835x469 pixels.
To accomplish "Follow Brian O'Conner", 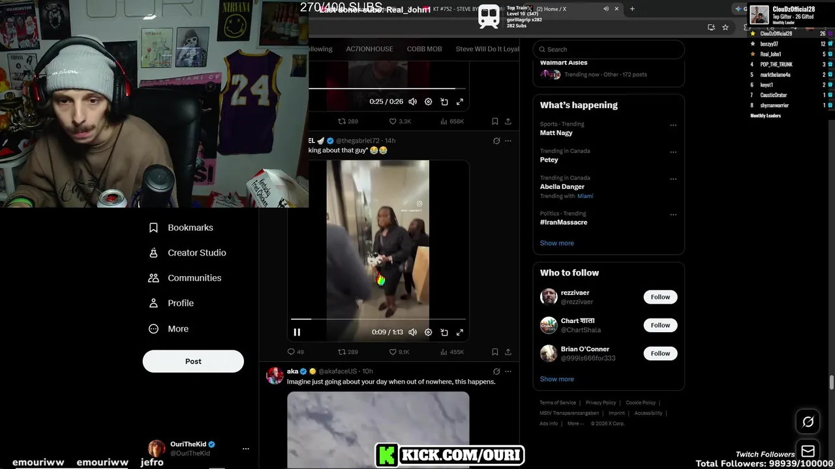I will click(660, 354).
